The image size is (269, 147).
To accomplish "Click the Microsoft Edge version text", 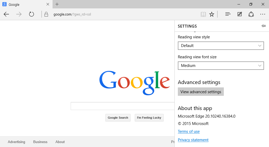I will [206, 116].
